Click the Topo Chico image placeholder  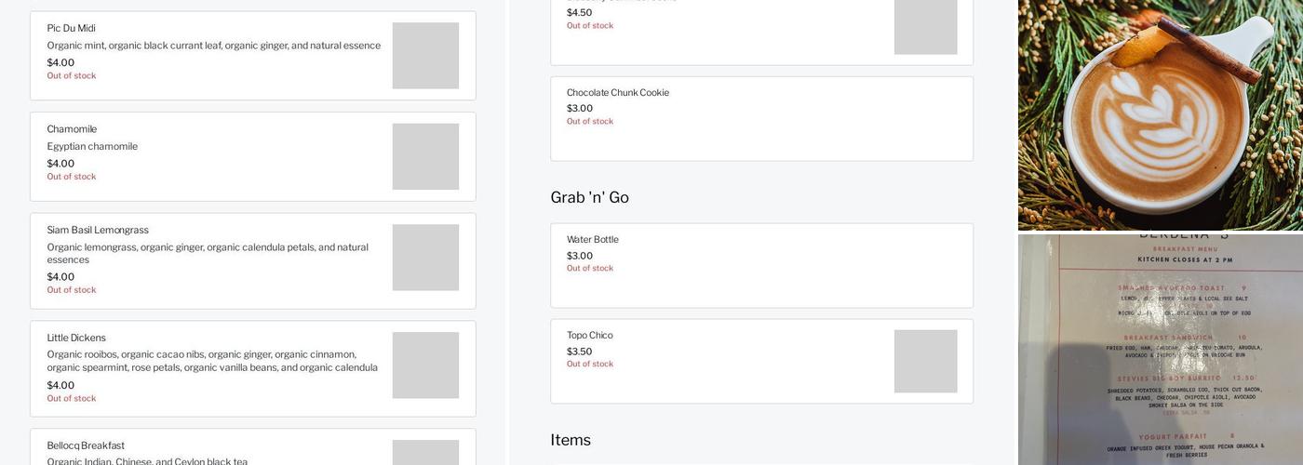point(925,361)
